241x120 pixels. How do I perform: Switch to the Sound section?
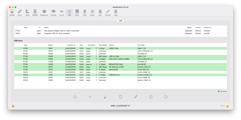(x=62, y=13)
